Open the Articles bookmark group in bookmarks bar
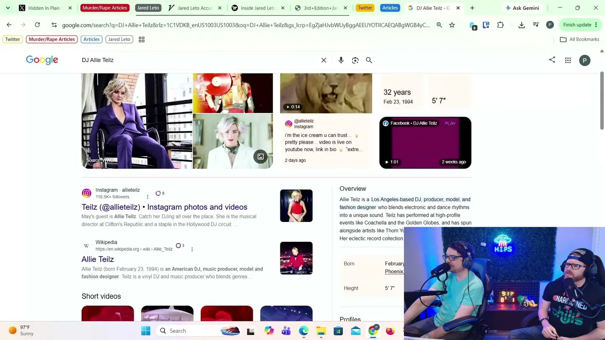The width and height of the screenshot is (605, 340). 92,40
